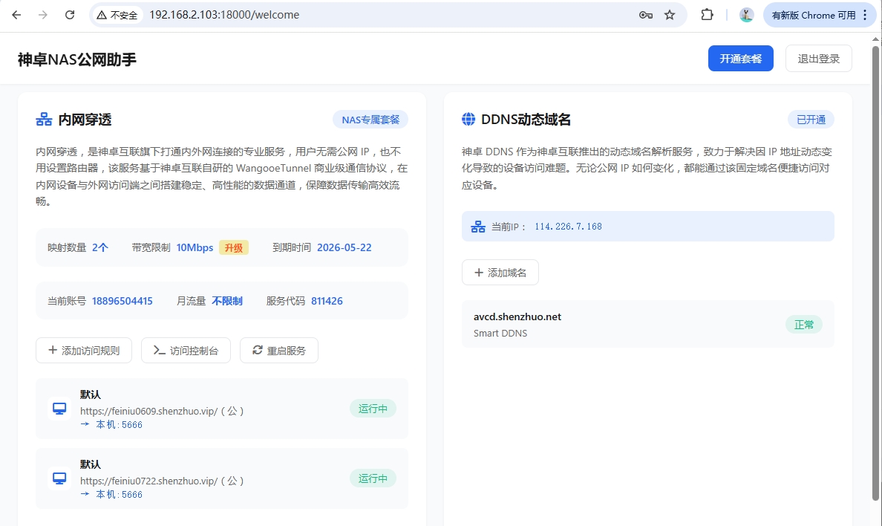
Task: Click monitor icon of feiniu0609 rule
Action: [59, 409]
